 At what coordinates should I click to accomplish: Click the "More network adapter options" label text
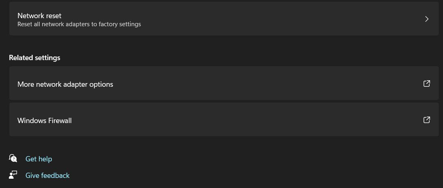[x=65, y=84]
